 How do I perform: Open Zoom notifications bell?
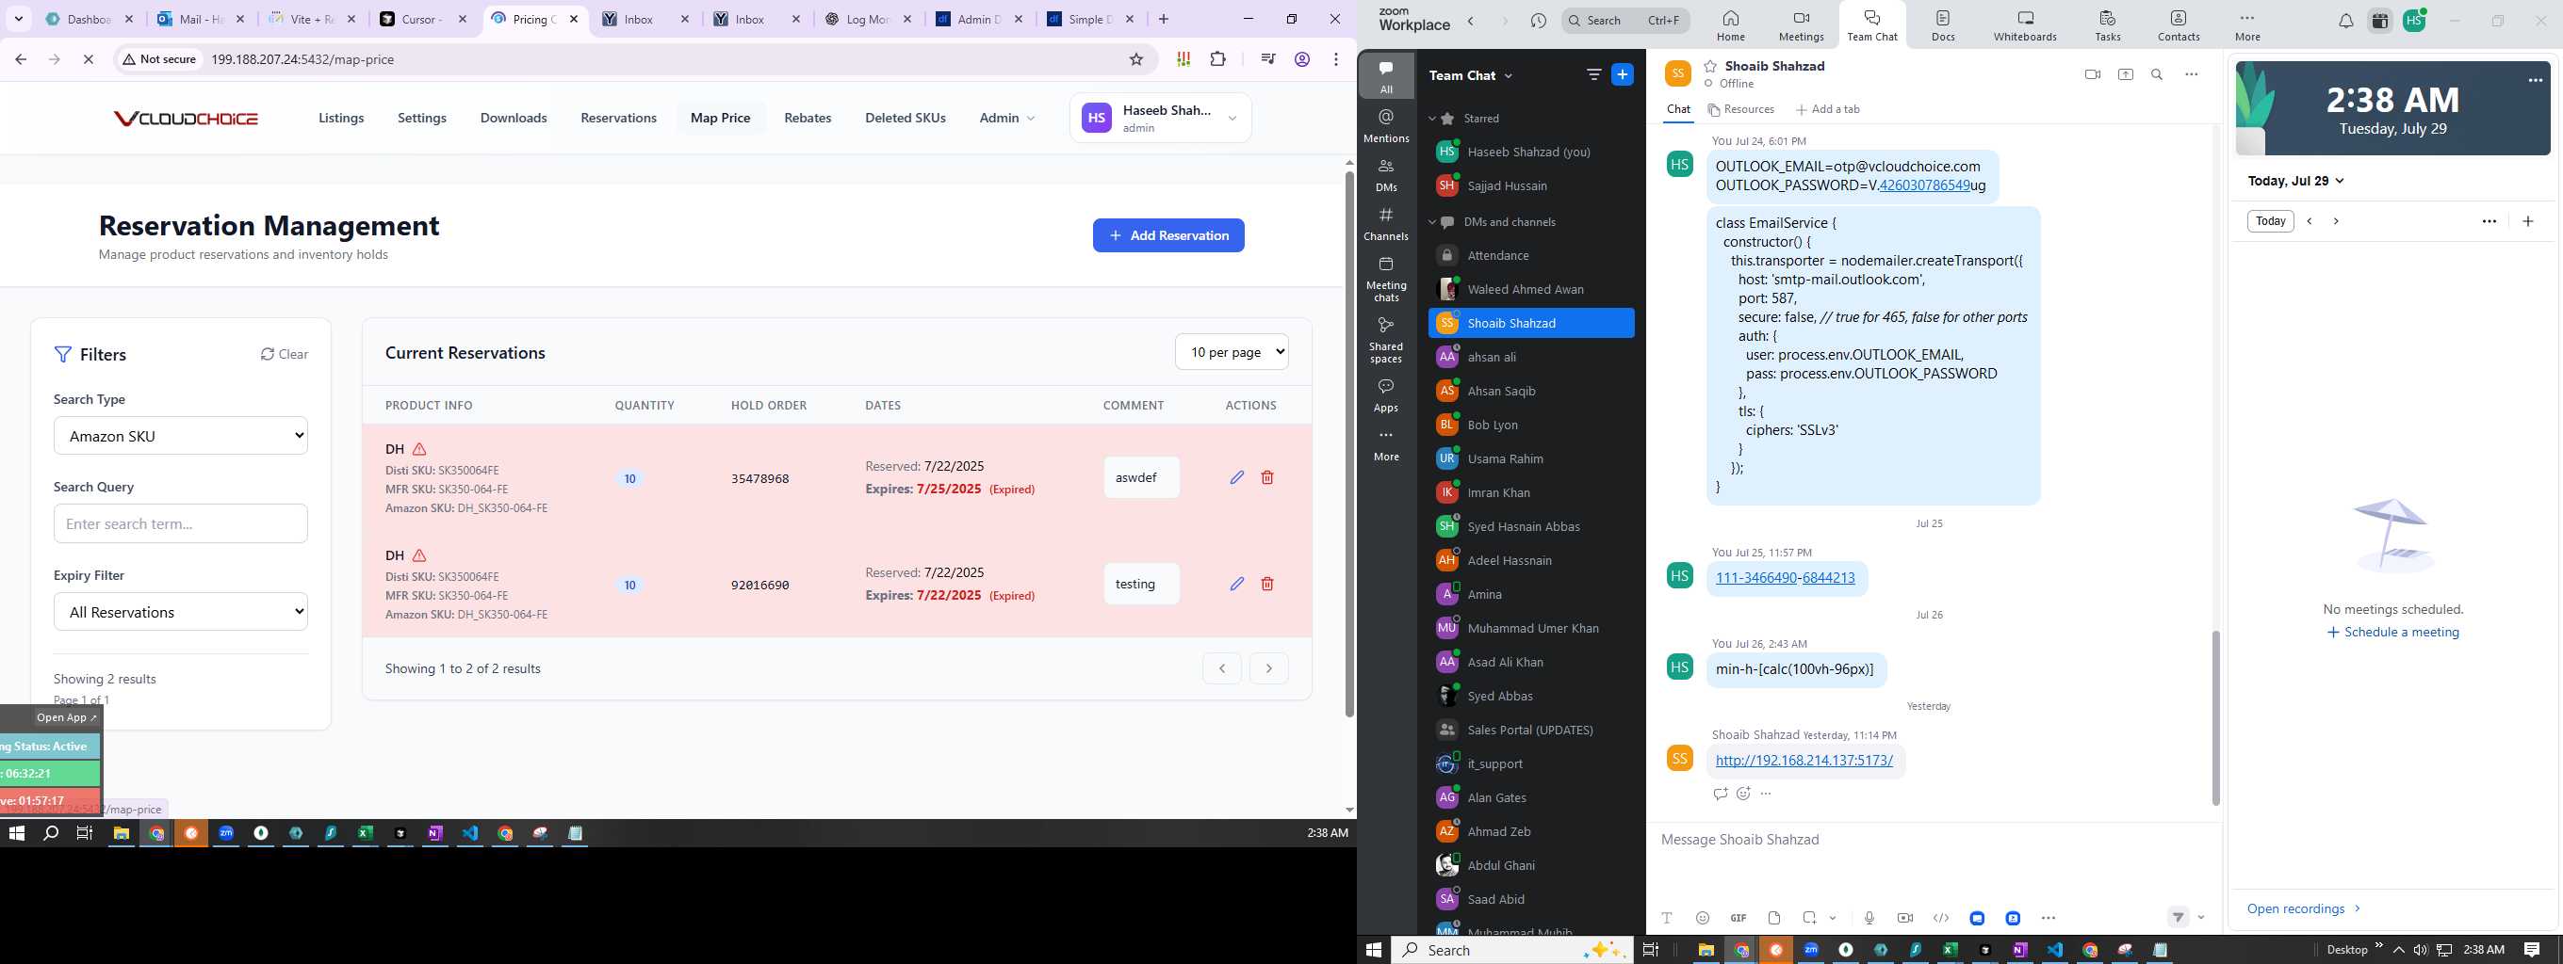(2345, 21)
